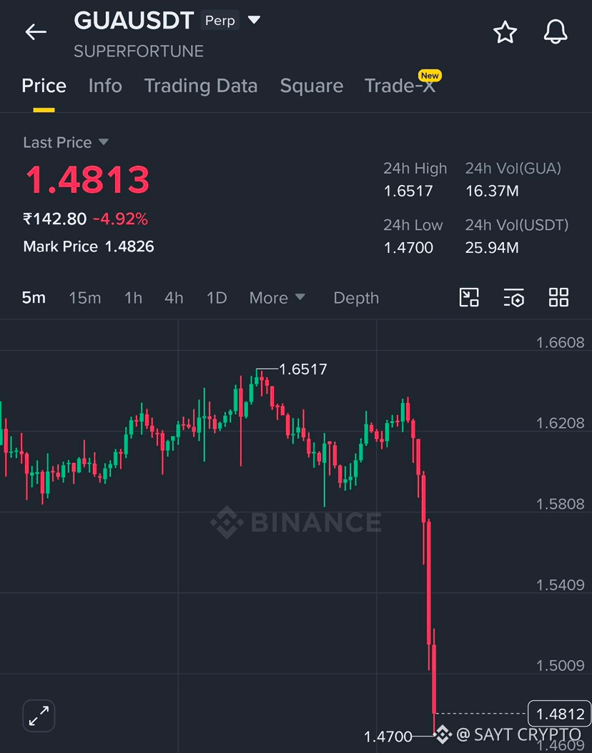Click the current price tag 1.4812
Screen dimensions: 592x753
(559, 714)
